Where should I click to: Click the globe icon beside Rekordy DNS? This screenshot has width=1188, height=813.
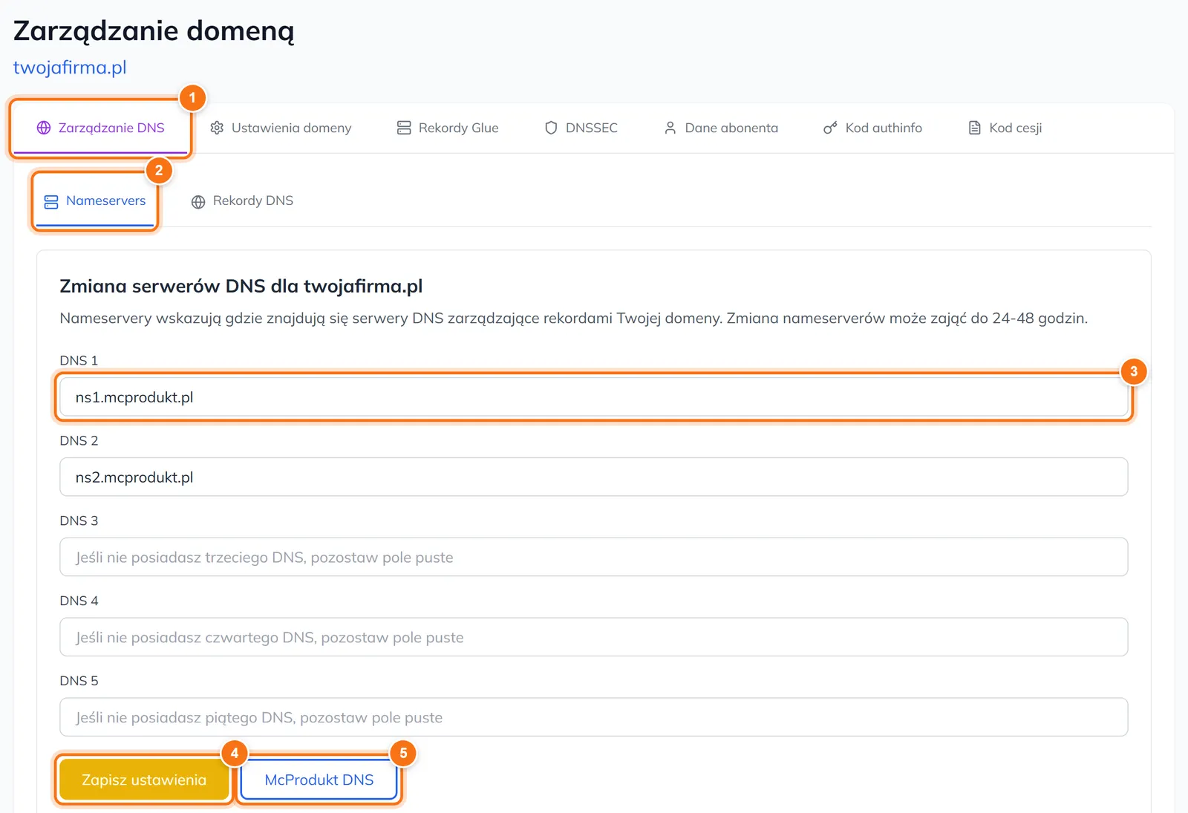coord(198,201)
